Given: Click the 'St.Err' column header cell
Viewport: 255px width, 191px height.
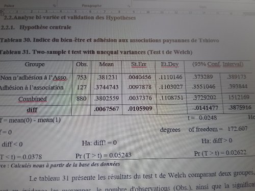Looking at the screenshot, I should 139,64.
